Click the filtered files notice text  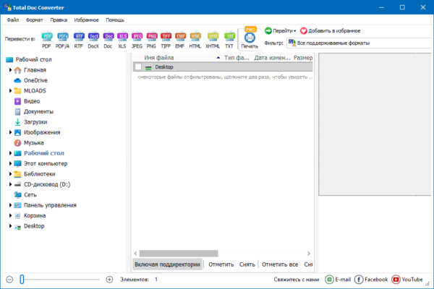[225, 77]
